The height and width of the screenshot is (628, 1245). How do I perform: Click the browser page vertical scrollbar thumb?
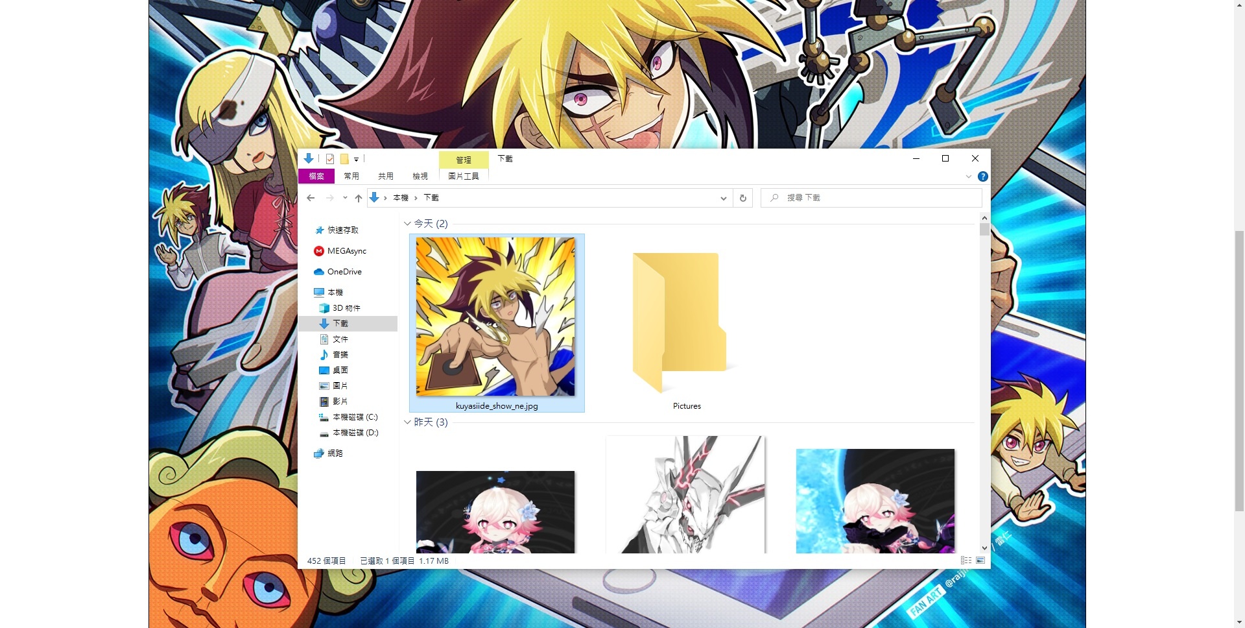click(x=1239, y=370)
